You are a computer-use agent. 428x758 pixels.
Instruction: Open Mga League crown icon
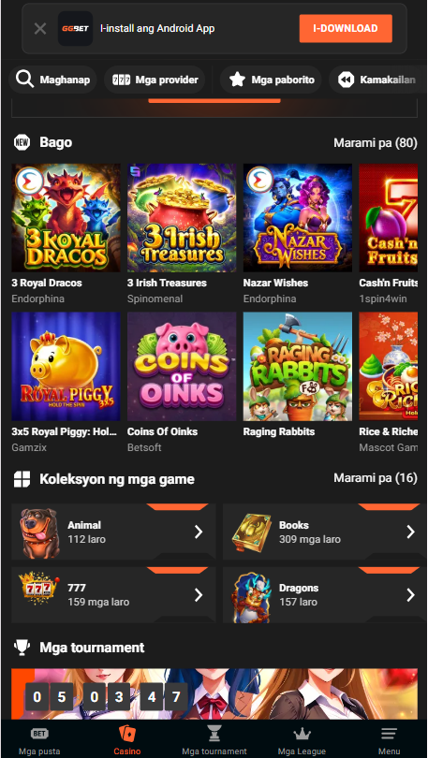pyautogui.click(x=302, y=734)
